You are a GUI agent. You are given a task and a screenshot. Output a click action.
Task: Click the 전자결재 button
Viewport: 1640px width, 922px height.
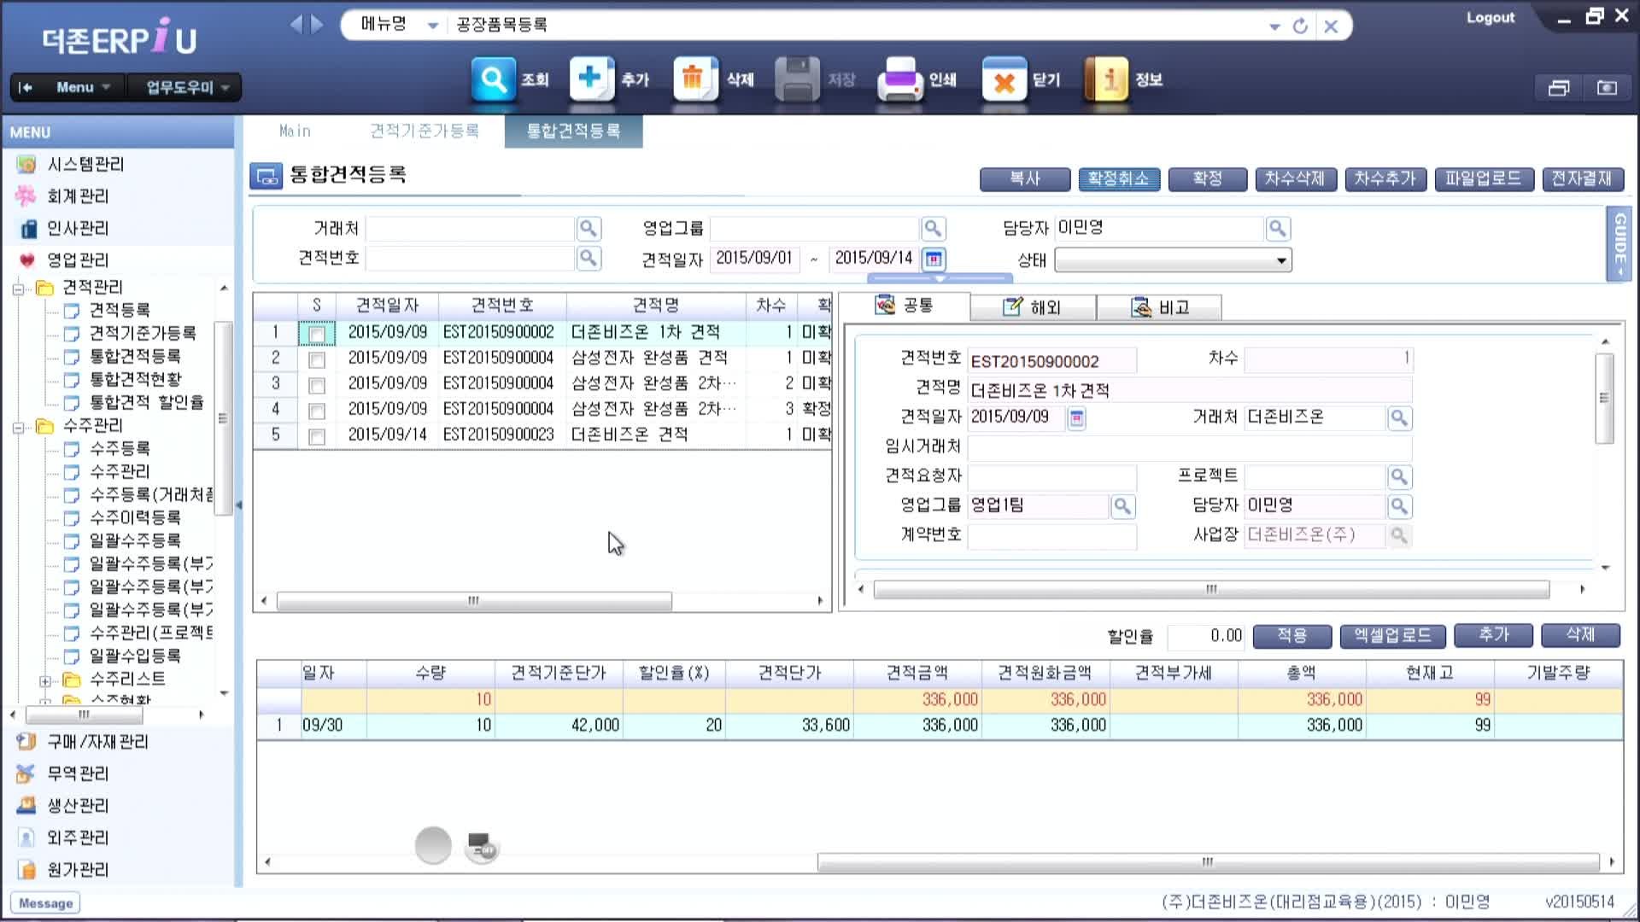[1582, 178]
